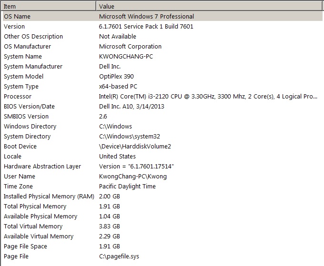Image resolution: width=324 pixels, height=266 pixels.
Task: Select the System Model row
Action: pyautogui.click(x=162, y=76)
